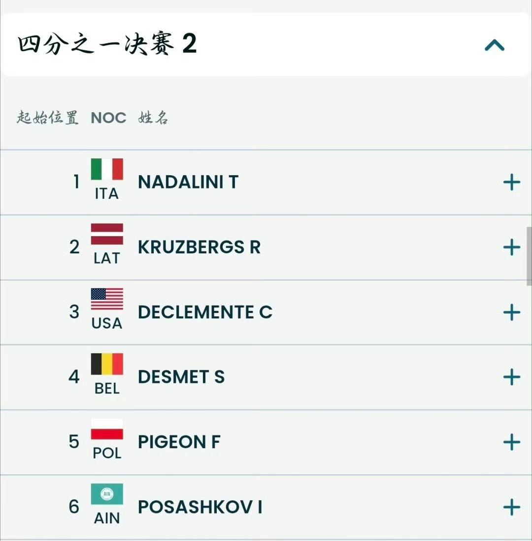Click the USA flag icon

107,299
